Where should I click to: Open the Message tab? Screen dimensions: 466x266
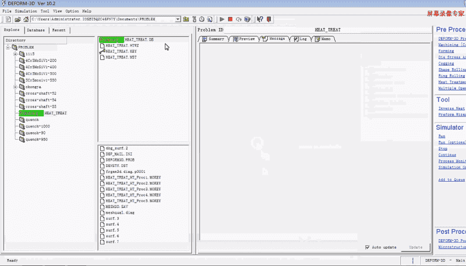point(274,38)
